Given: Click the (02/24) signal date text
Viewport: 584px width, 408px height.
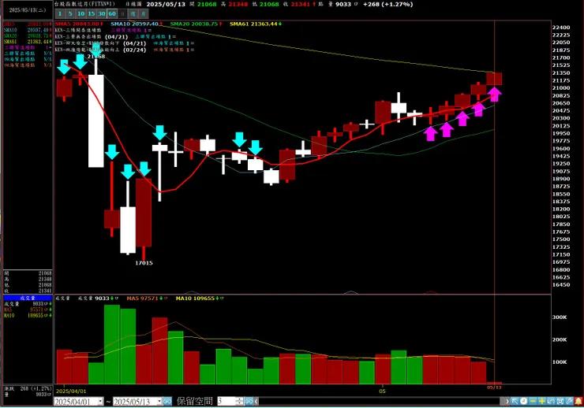Looking at the screenshot, I should point(135,50).
